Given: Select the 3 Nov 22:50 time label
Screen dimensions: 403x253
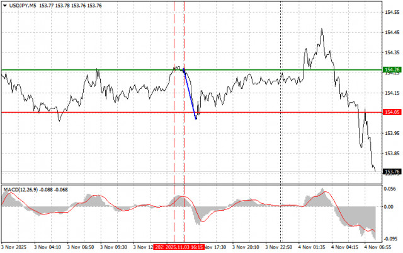Looking at the screenshot, I should click(x=278, y=247).
